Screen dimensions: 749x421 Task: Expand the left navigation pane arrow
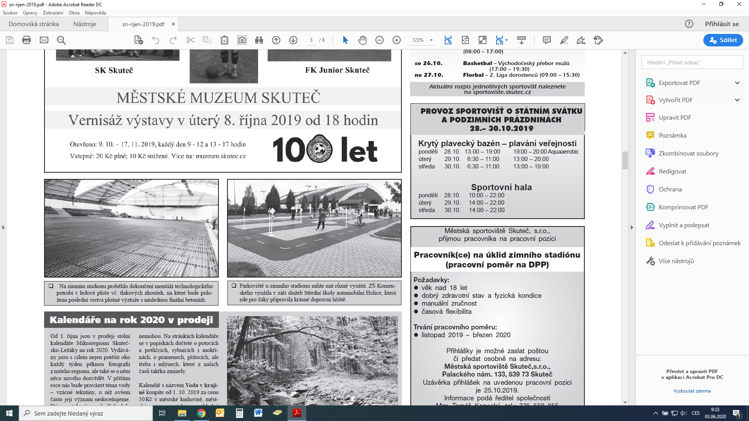[4, 227]
